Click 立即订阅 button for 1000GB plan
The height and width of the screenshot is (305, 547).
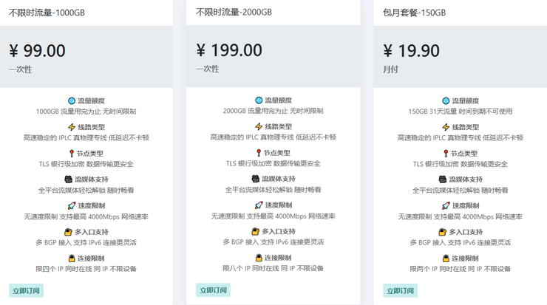pyautogui.click(x=26, y=291)
